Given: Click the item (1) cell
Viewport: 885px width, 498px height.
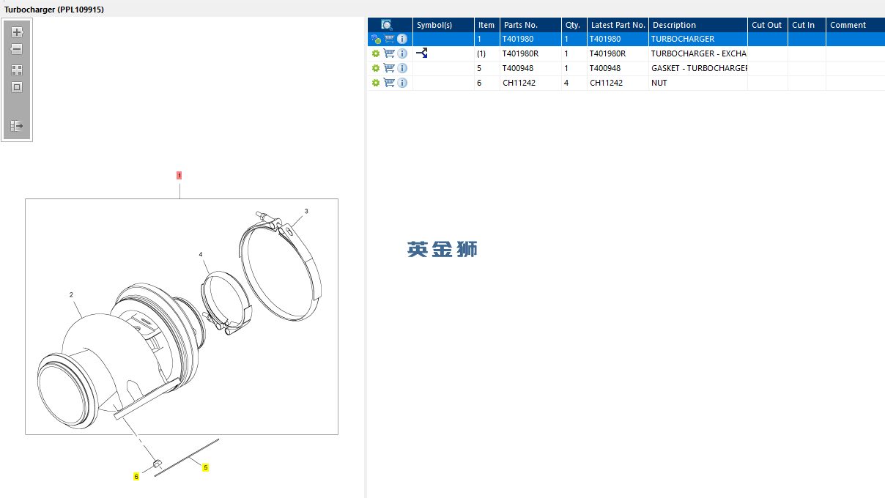Looking at the screenshot, I should (486, 53).
